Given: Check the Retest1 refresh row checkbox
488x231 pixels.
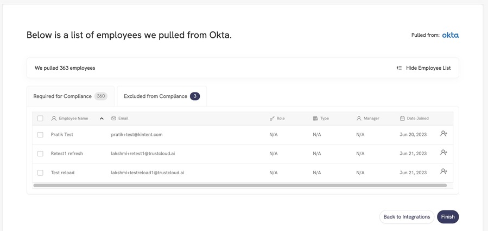Looking at the screenshot, I should click(x=40, y=154).
